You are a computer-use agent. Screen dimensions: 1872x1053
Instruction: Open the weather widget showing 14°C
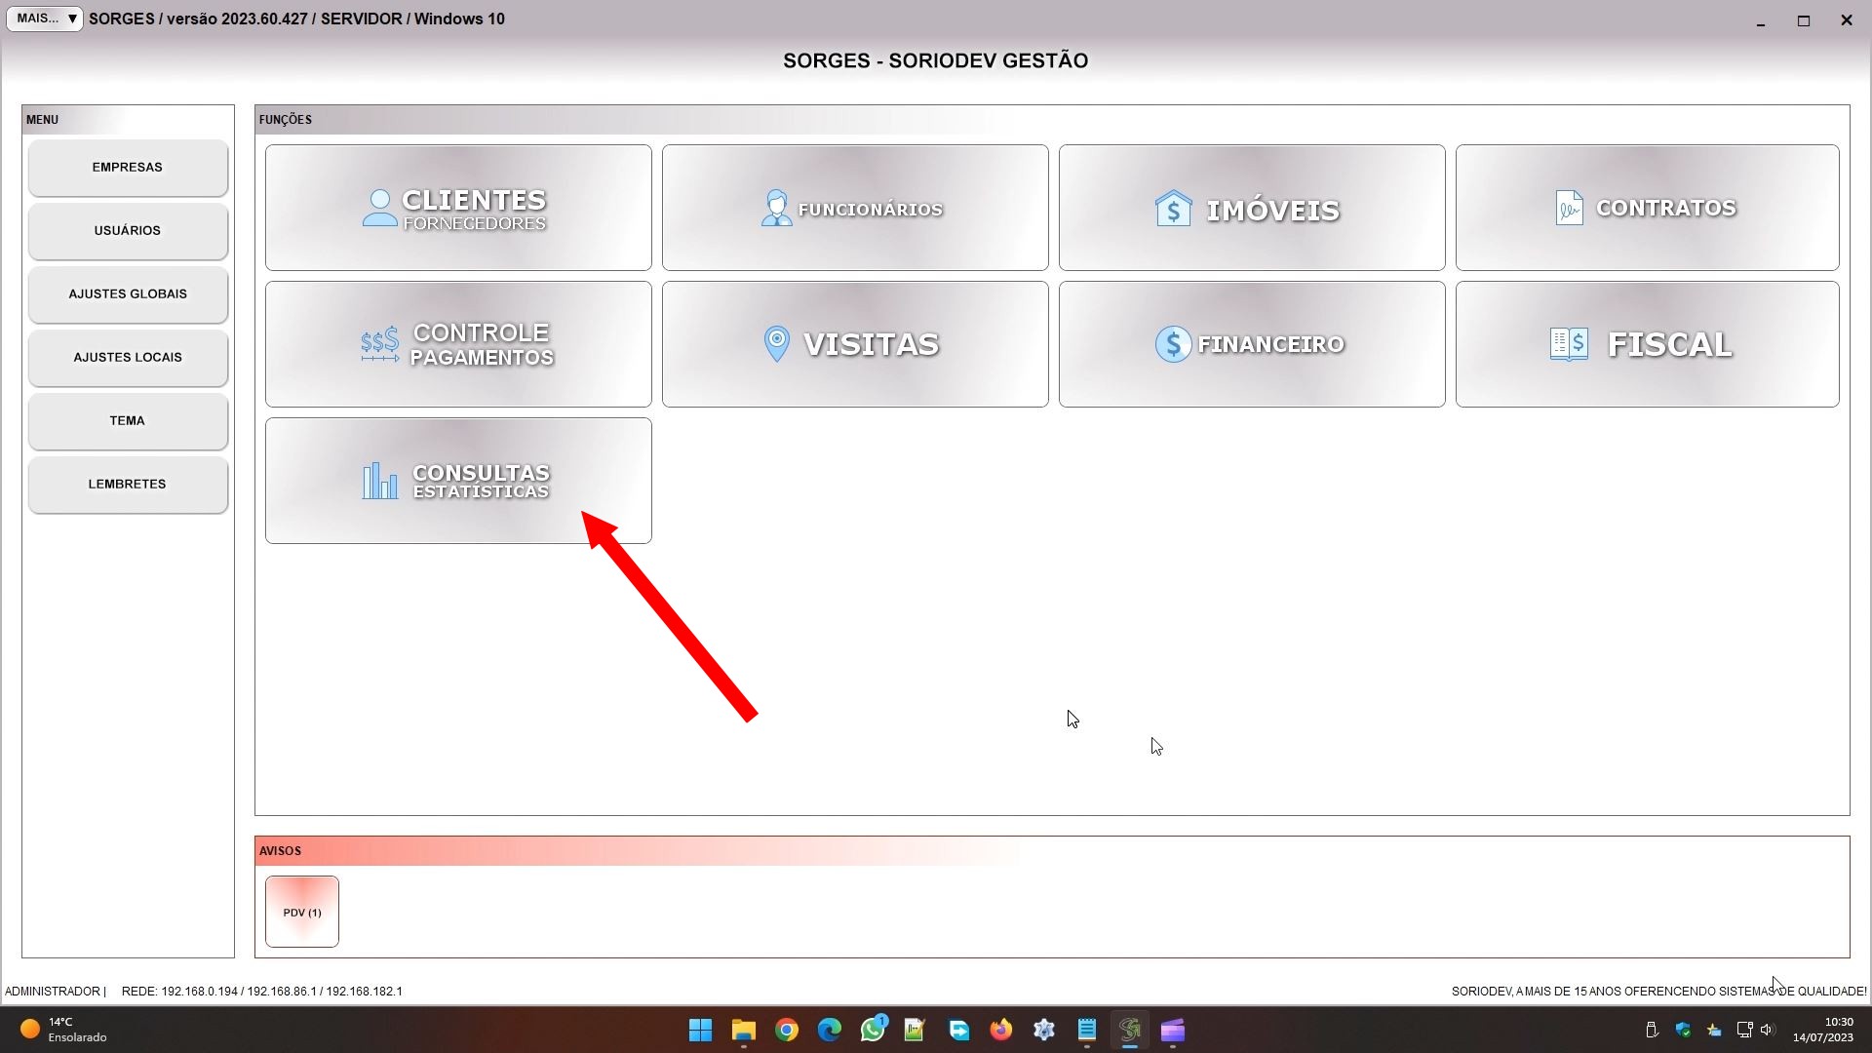pyautogui.click(x=64, y=1030)
